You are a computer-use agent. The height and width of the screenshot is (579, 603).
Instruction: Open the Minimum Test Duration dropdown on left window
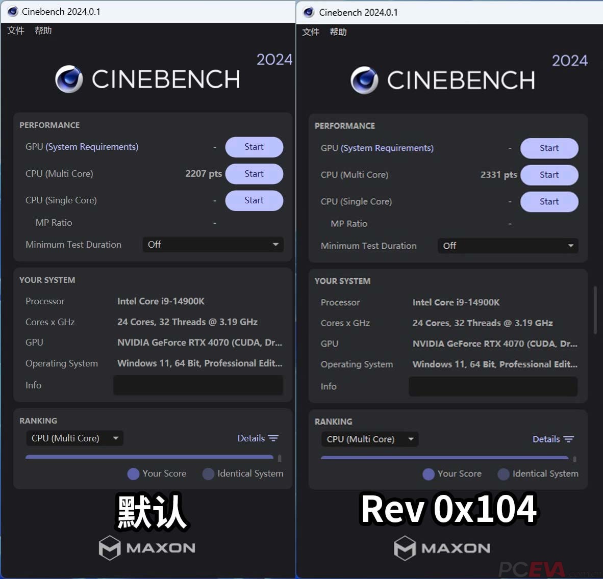(x=213, y=244)
